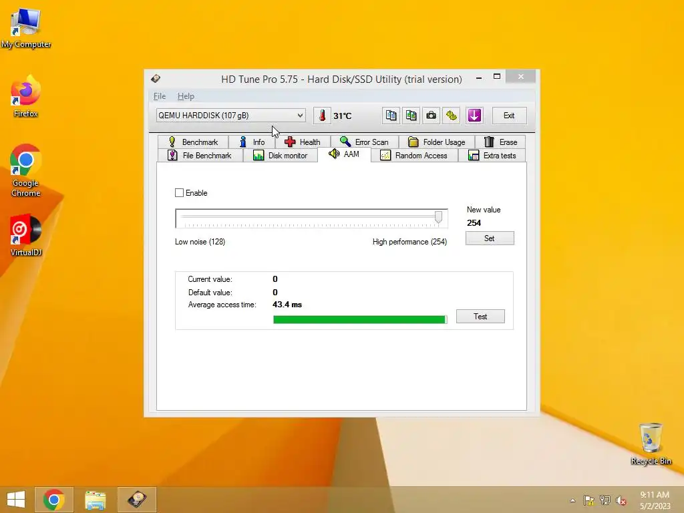
Task: Click the High performance (254) label
Action: 409,242
